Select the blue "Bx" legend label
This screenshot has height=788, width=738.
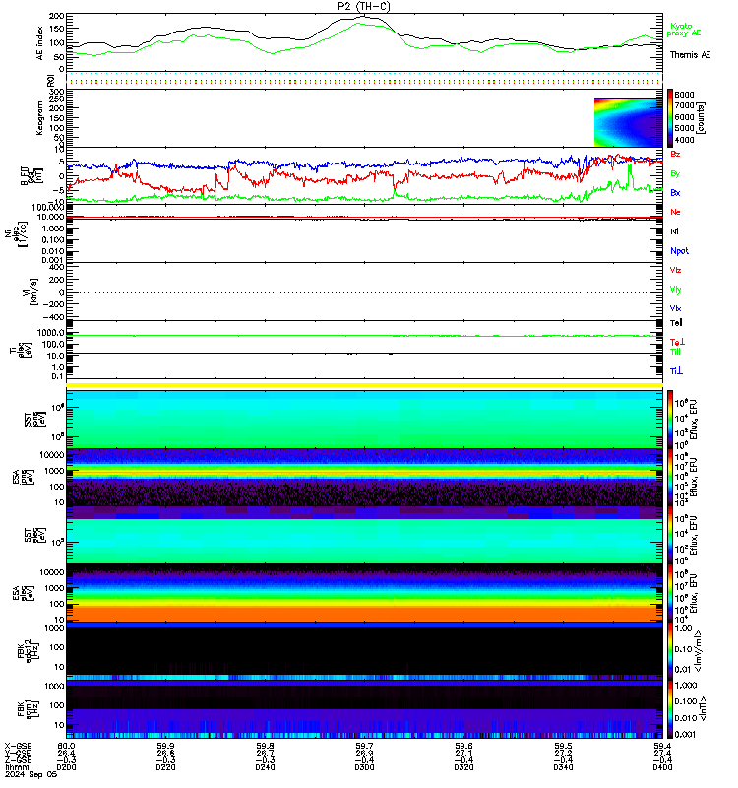tap(675, 192)
